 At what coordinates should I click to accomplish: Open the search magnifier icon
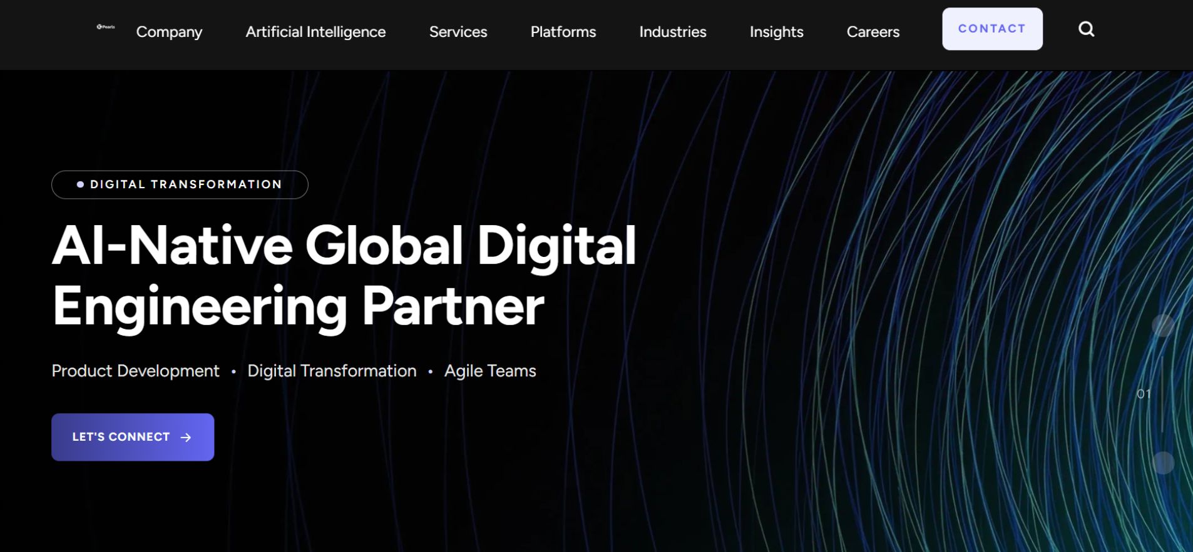point(1086,29)
